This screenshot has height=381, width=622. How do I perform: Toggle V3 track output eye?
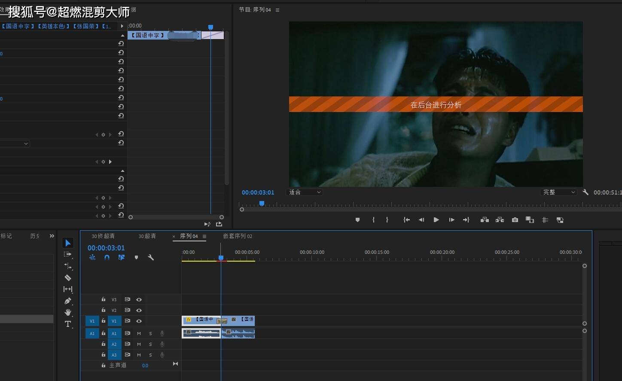point(139,299)
